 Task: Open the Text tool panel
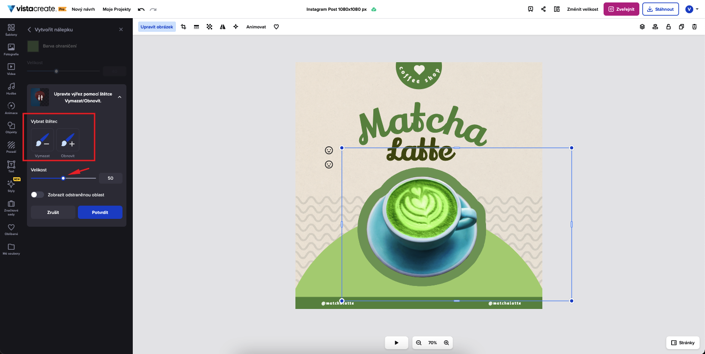(11, 166)
